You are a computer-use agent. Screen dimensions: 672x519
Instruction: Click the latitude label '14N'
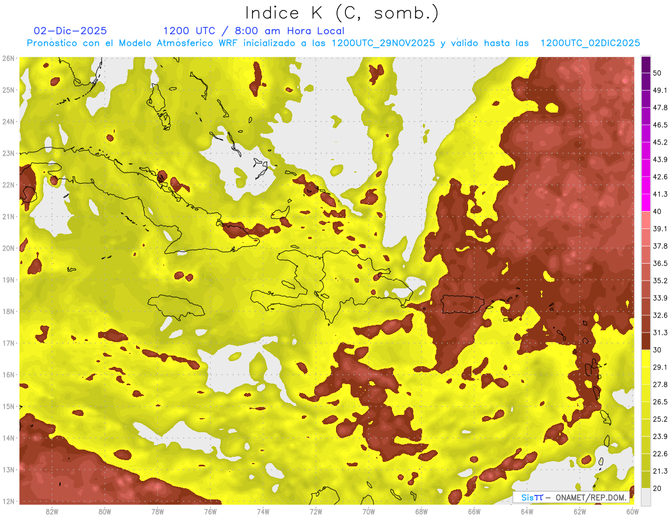pos(8,438)
